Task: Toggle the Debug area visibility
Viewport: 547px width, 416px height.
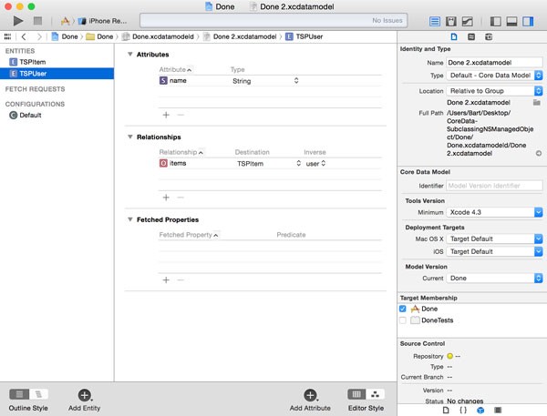Action: pyautogui.click(x=511, y=22)
